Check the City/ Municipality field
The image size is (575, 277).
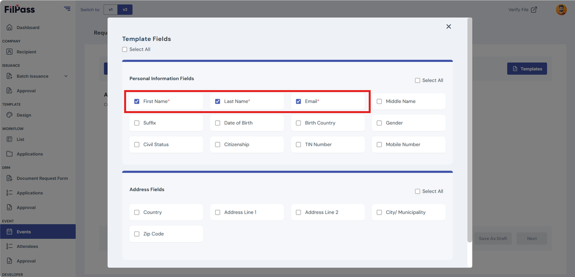[379, 212]
